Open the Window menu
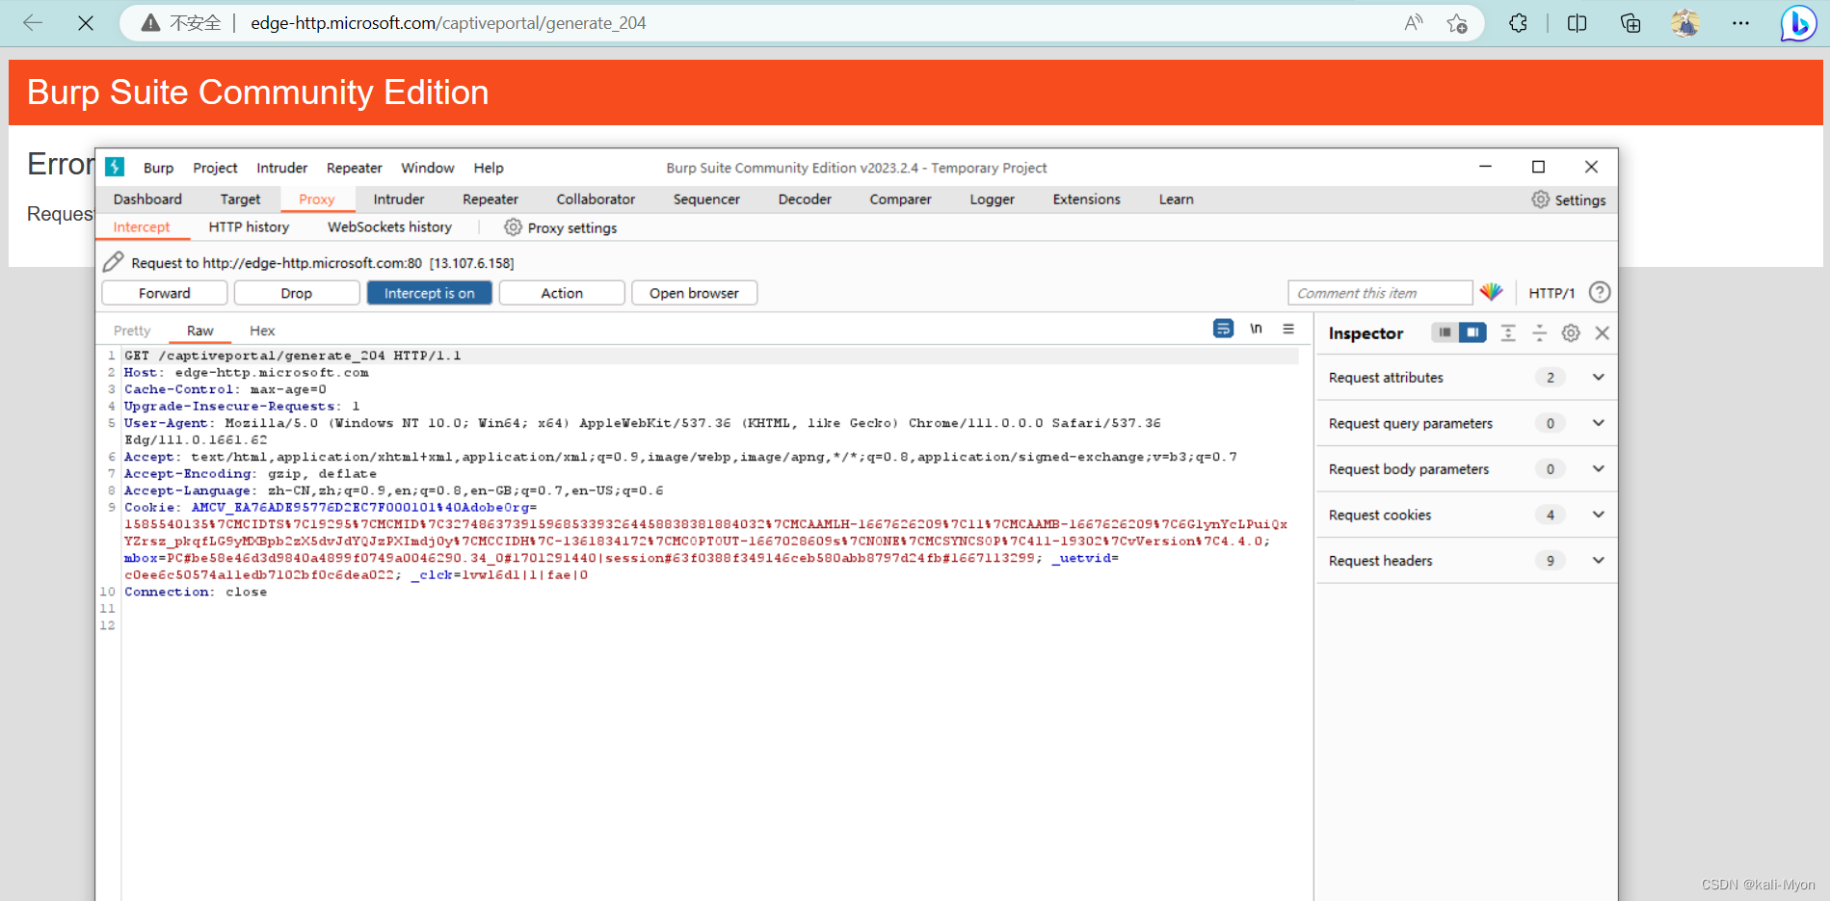Viewport: 1830px width, 901px height. pos(428,168)
